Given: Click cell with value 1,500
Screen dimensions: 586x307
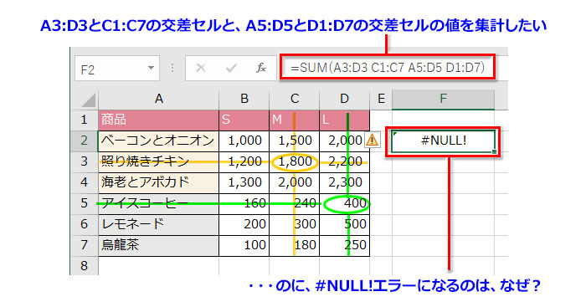Looking at the screenshot, I should pyautogui.click(x=295, y=141).
